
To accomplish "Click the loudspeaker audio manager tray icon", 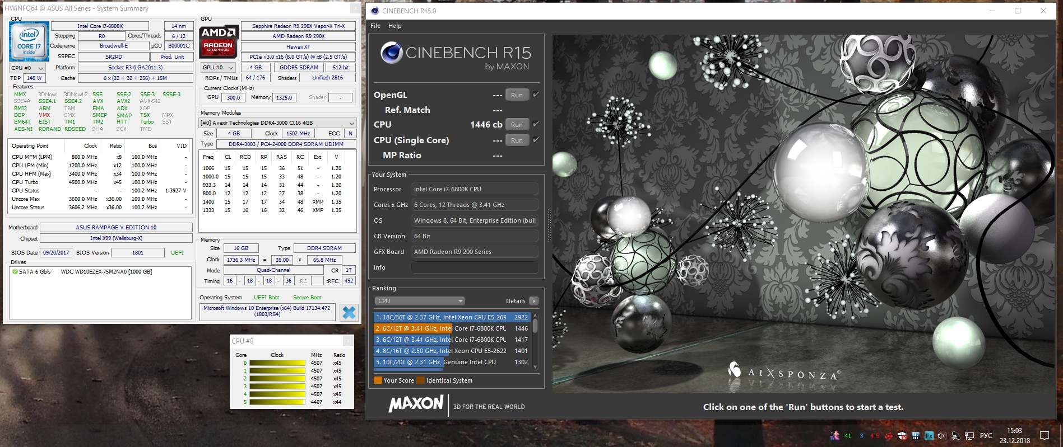I will [x=955, y=436].
